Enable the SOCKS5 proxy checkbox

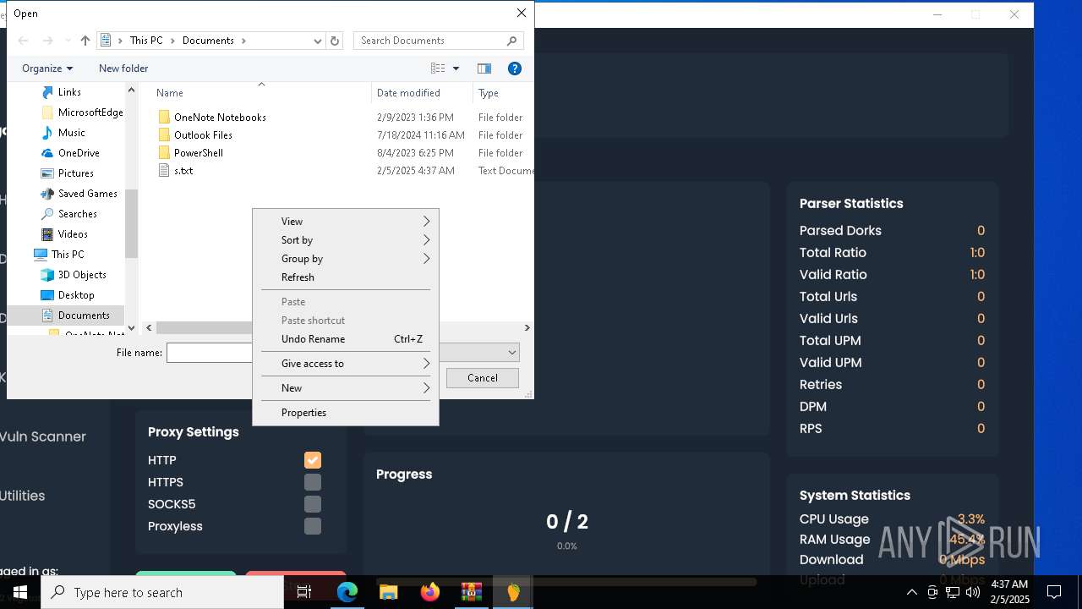pos(313,504)
